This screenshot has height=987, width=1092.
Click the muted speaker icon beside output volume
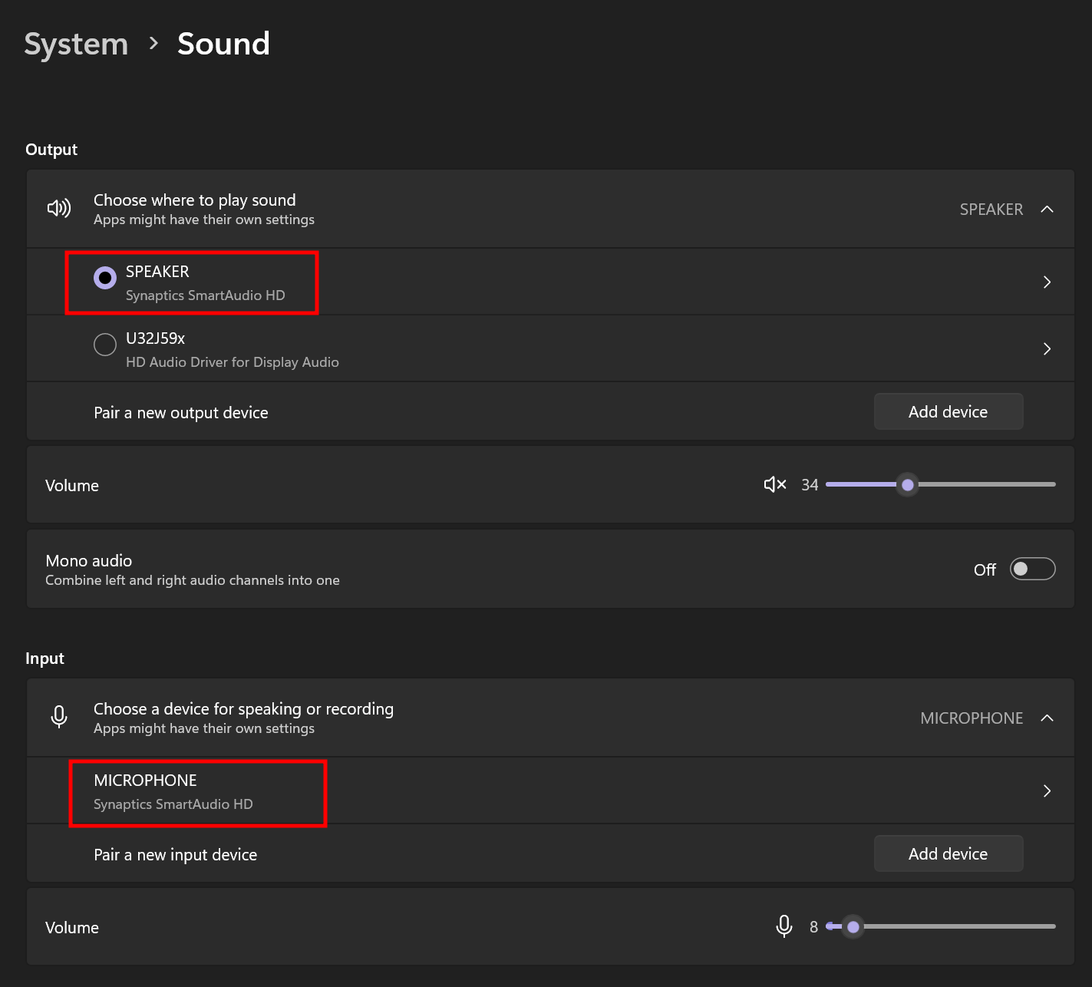tap(774, 484)
